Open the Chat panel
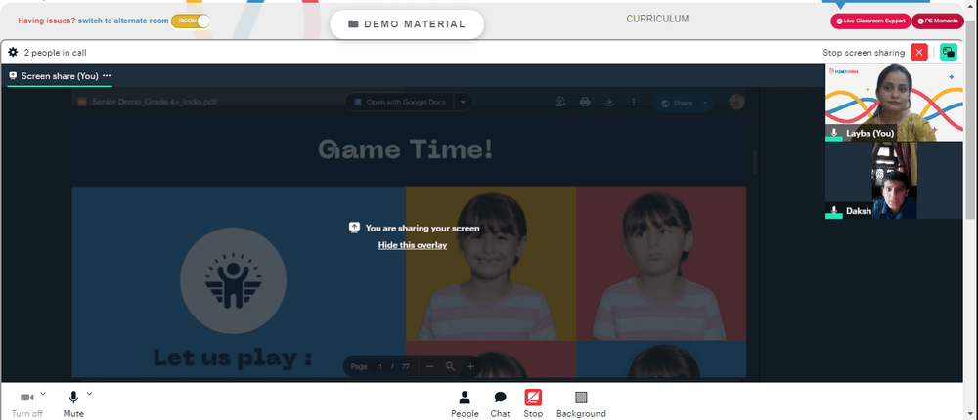The image size is (978, 420). [x=500, y=403]
